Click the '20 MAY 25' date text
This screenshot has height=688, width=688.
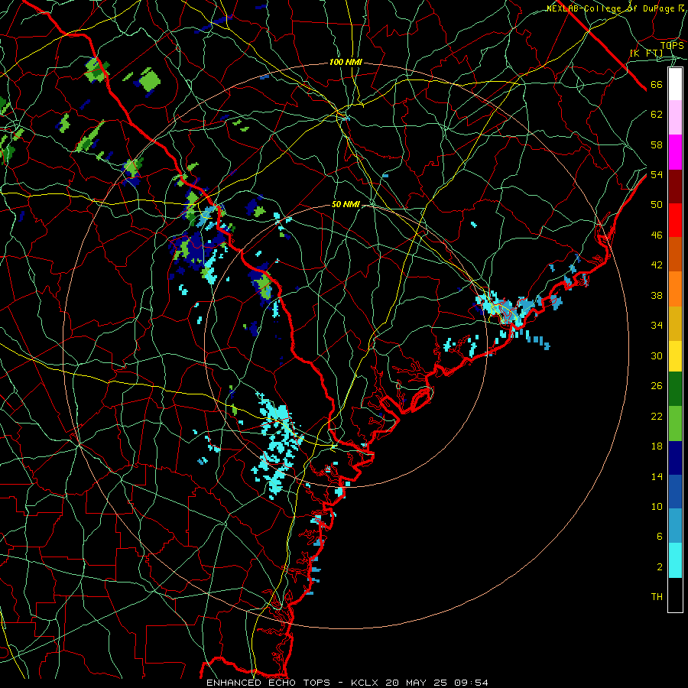(417, 683)
